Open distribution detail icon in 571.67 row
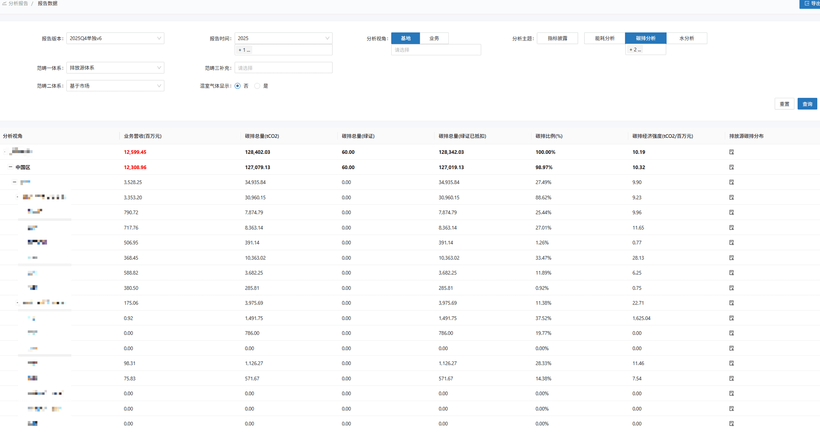820x434 pixels. coord(731,378)
